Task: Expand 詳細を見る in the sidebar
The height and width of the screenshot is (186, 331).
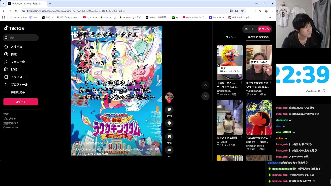Action: pyautogui.click(x=15, y=92)
